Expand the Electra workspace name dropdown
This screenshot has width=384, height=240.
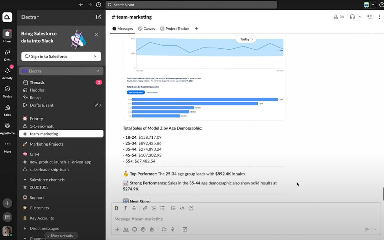[x=30, y=17]
